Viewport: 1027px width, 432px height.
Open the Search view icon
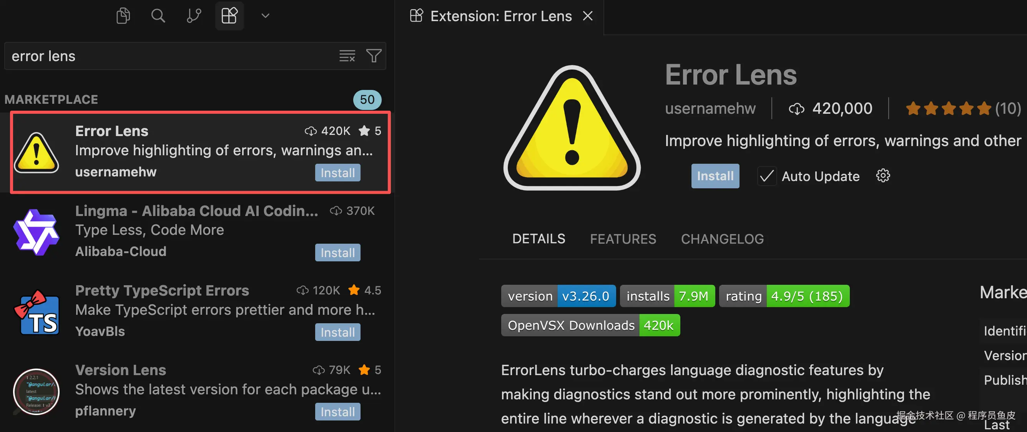pyautogui.click(x=158, y=16)
